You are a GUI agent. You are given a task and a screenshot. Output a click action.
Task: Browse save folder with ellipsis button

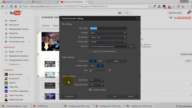[x=131, y=46]
